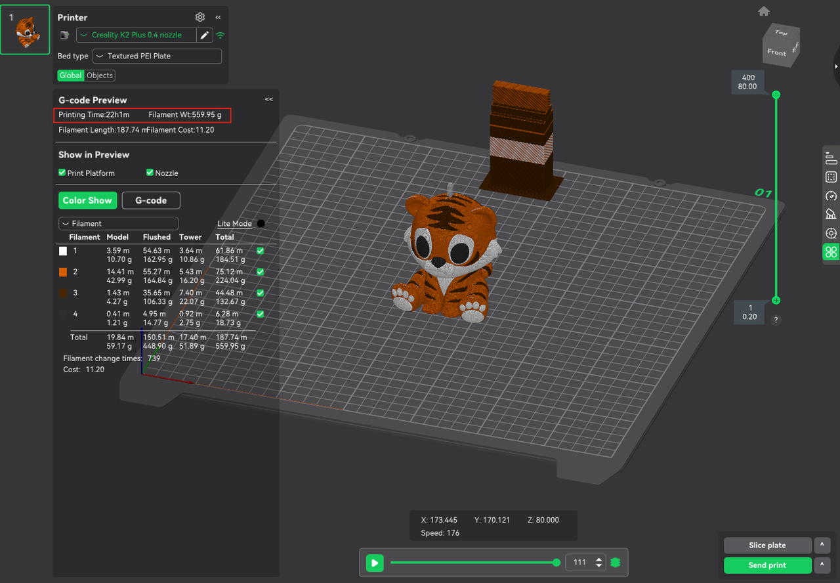This screenshot has height=583, width=840.
Task: Click Filament Wt:559.95 g text
Action: [185, 115]
